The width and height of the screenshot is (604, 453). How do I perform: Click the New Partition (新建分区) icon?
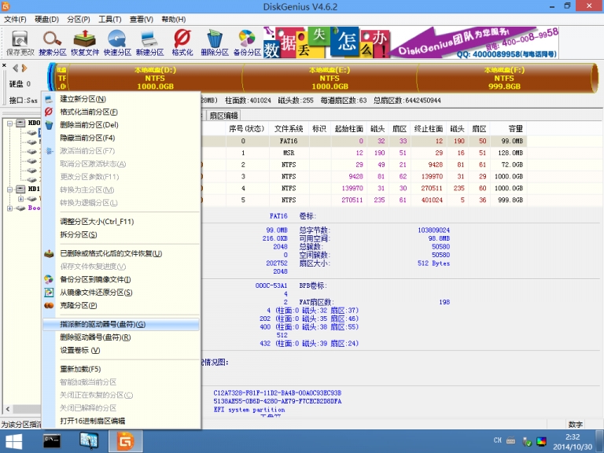tap(150, 42)
